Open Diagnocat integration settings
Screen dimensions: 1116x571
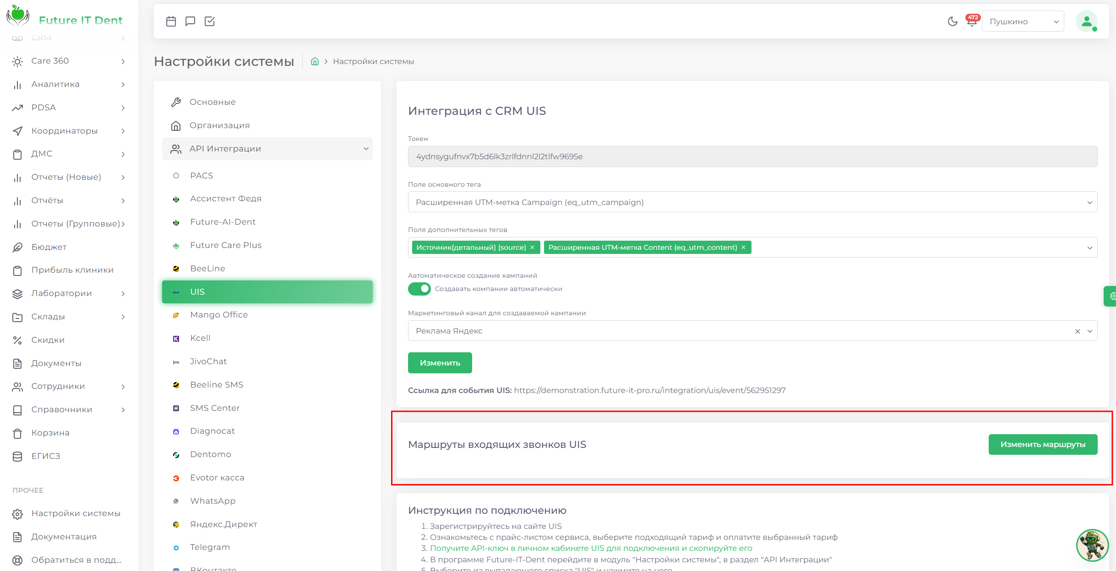(x=267, y=431)
